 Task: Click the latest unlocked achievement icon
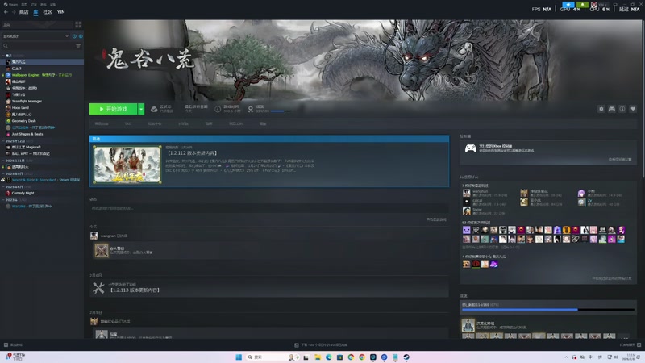tap(468, 325)
